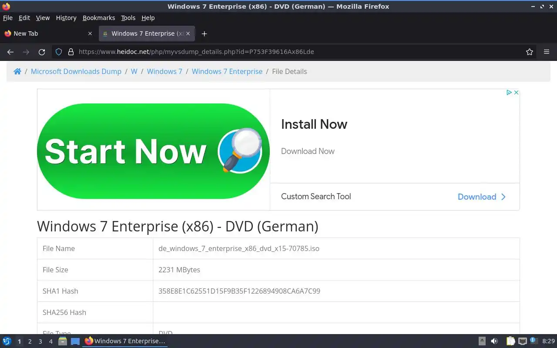Close the New Tab tab
Screen dimensions: 557x348
[x=90, y=33]
